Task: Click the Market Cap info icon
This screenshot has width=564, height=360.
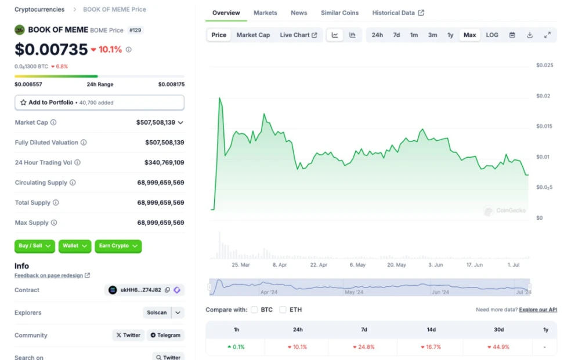Action: point(53,122)
